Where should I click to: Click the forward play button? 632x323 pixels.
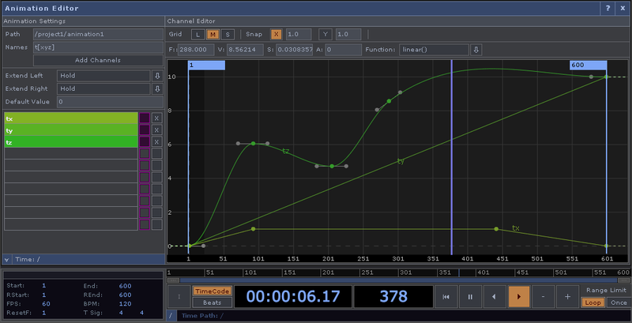point(519,297)
